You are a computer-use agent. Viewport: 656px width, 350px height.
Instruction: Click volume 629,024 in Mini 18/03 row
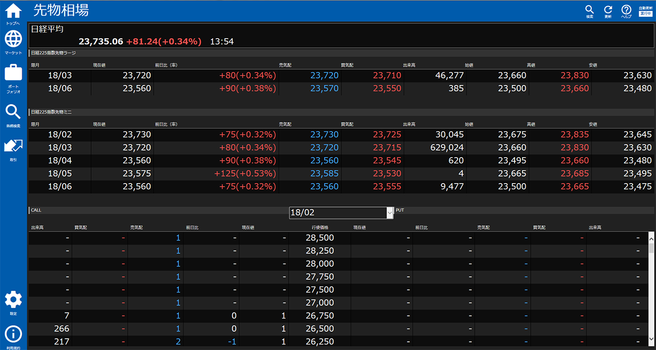point(446,148)
